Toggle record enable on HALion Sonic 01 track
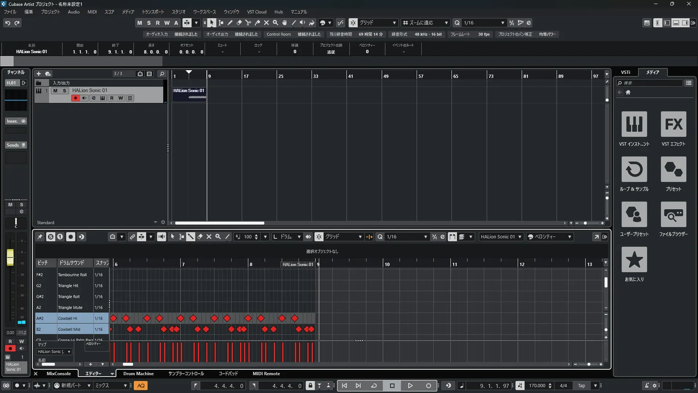This screenshot has width=698, height=393. (75, 98)
